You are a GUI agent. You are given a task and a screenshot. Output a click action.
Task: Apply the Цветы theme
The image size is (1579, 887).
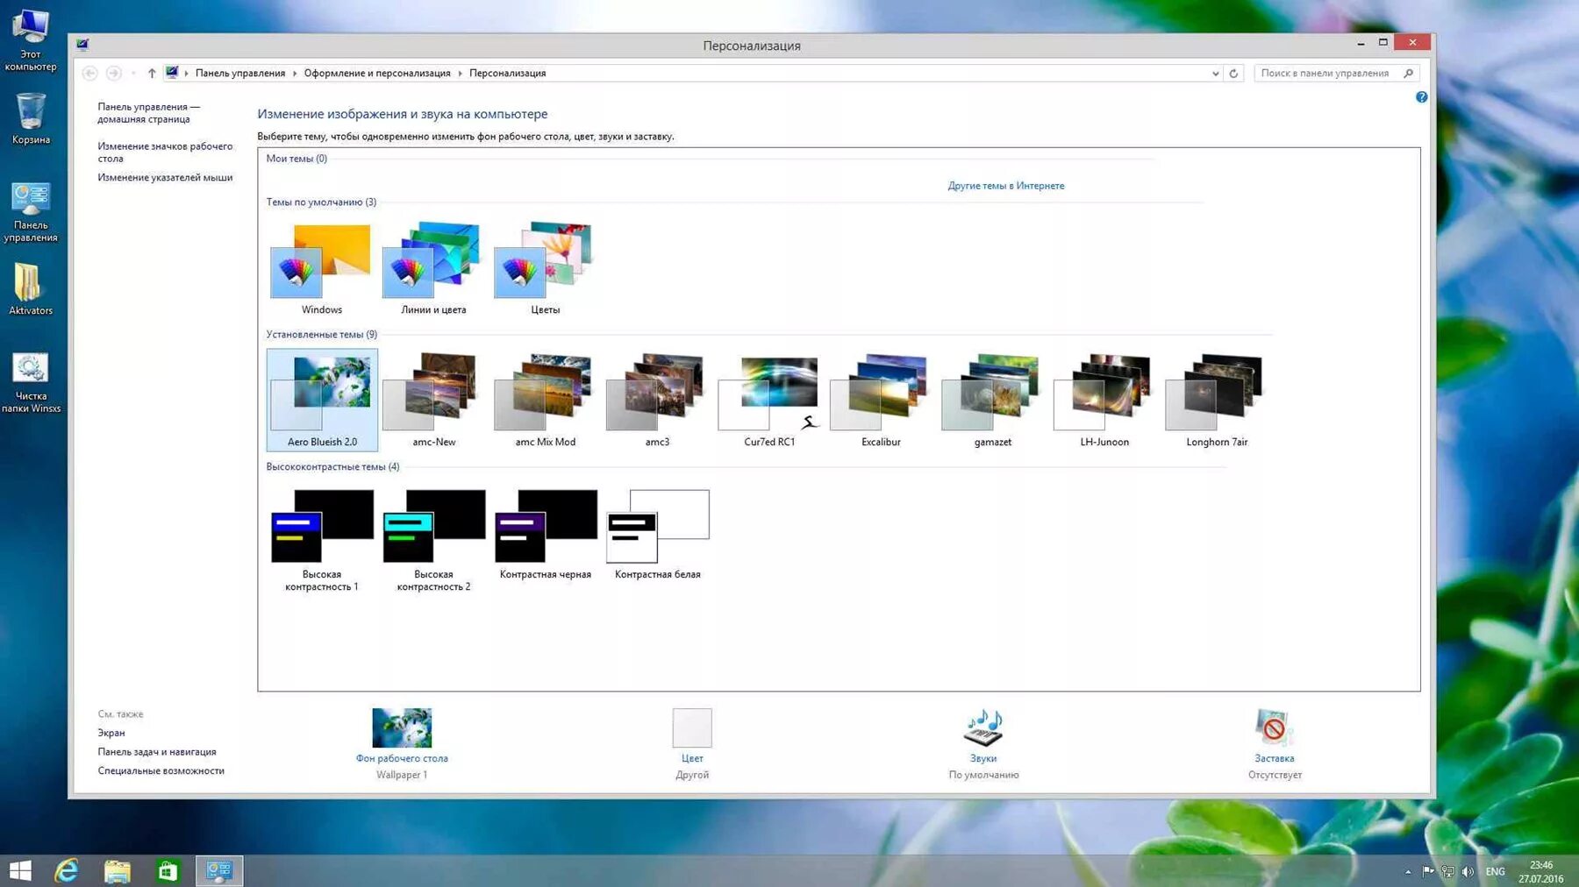coord(545,267)
